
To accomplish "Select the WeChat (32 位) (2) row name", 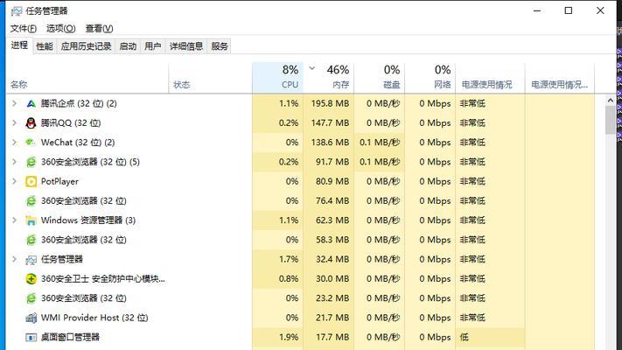I will pyautogui.click(x=78, y=143).
